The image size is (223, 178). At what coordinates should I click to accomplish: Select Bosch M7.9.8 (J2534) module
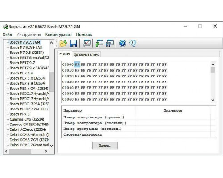tap(27, 53)
